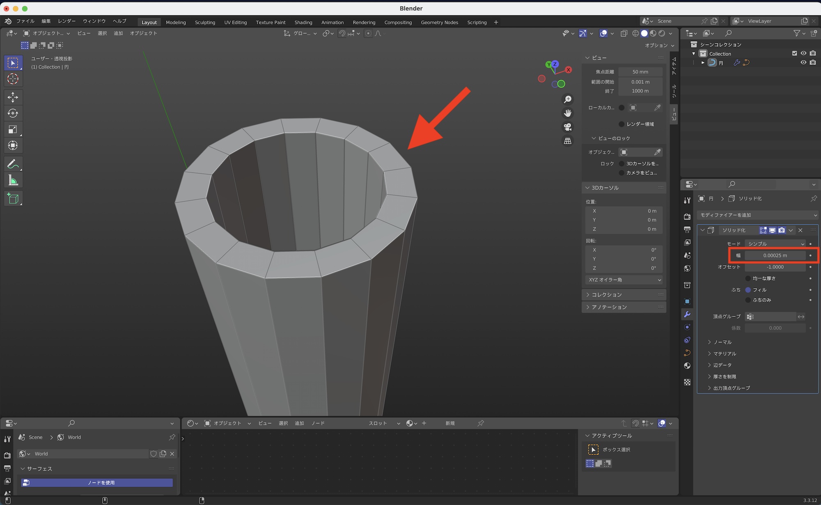This screenshot has height=505, width=821.
Task: Select the Move tool in the left toolbar
Action: [x=13, y=97]
